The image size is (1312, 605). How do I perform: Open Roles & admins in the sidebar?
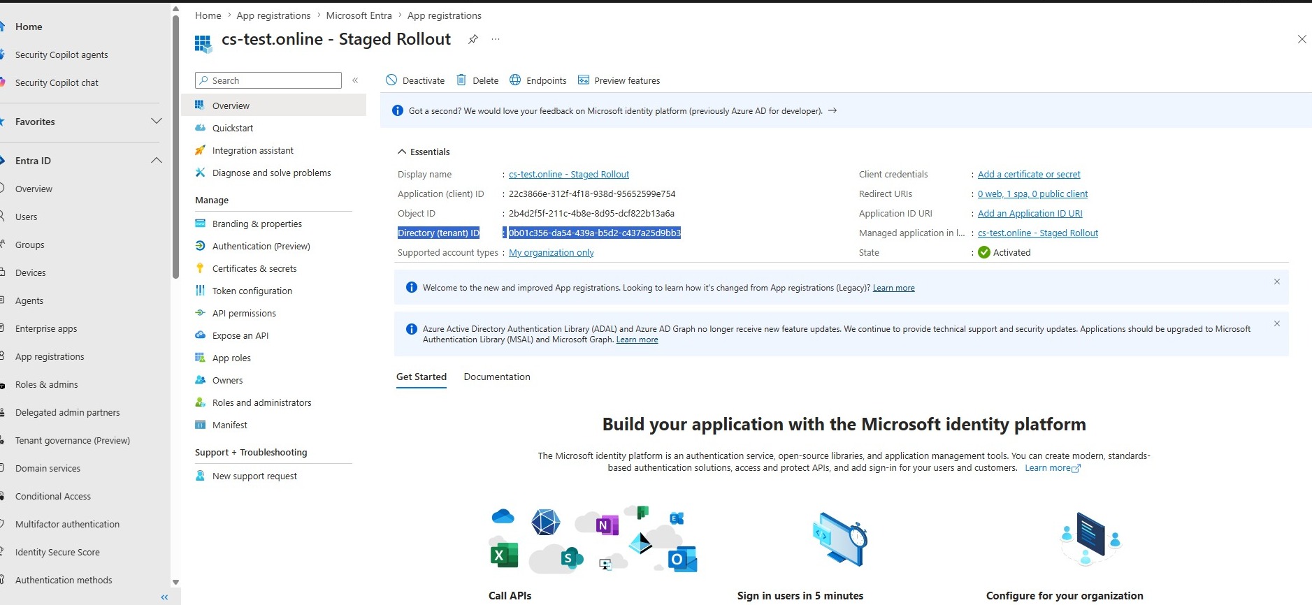47,384
